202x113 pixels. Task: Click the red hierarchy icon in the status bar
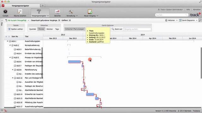click(x=6, y=111)
